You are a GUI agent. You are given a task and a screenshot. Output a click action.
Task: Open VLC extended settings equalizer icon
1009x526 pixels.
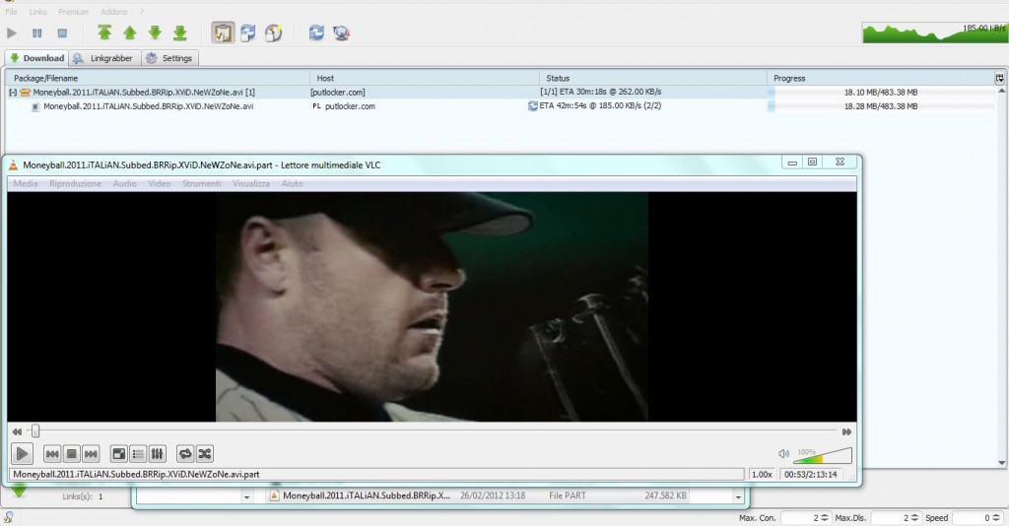158,453
